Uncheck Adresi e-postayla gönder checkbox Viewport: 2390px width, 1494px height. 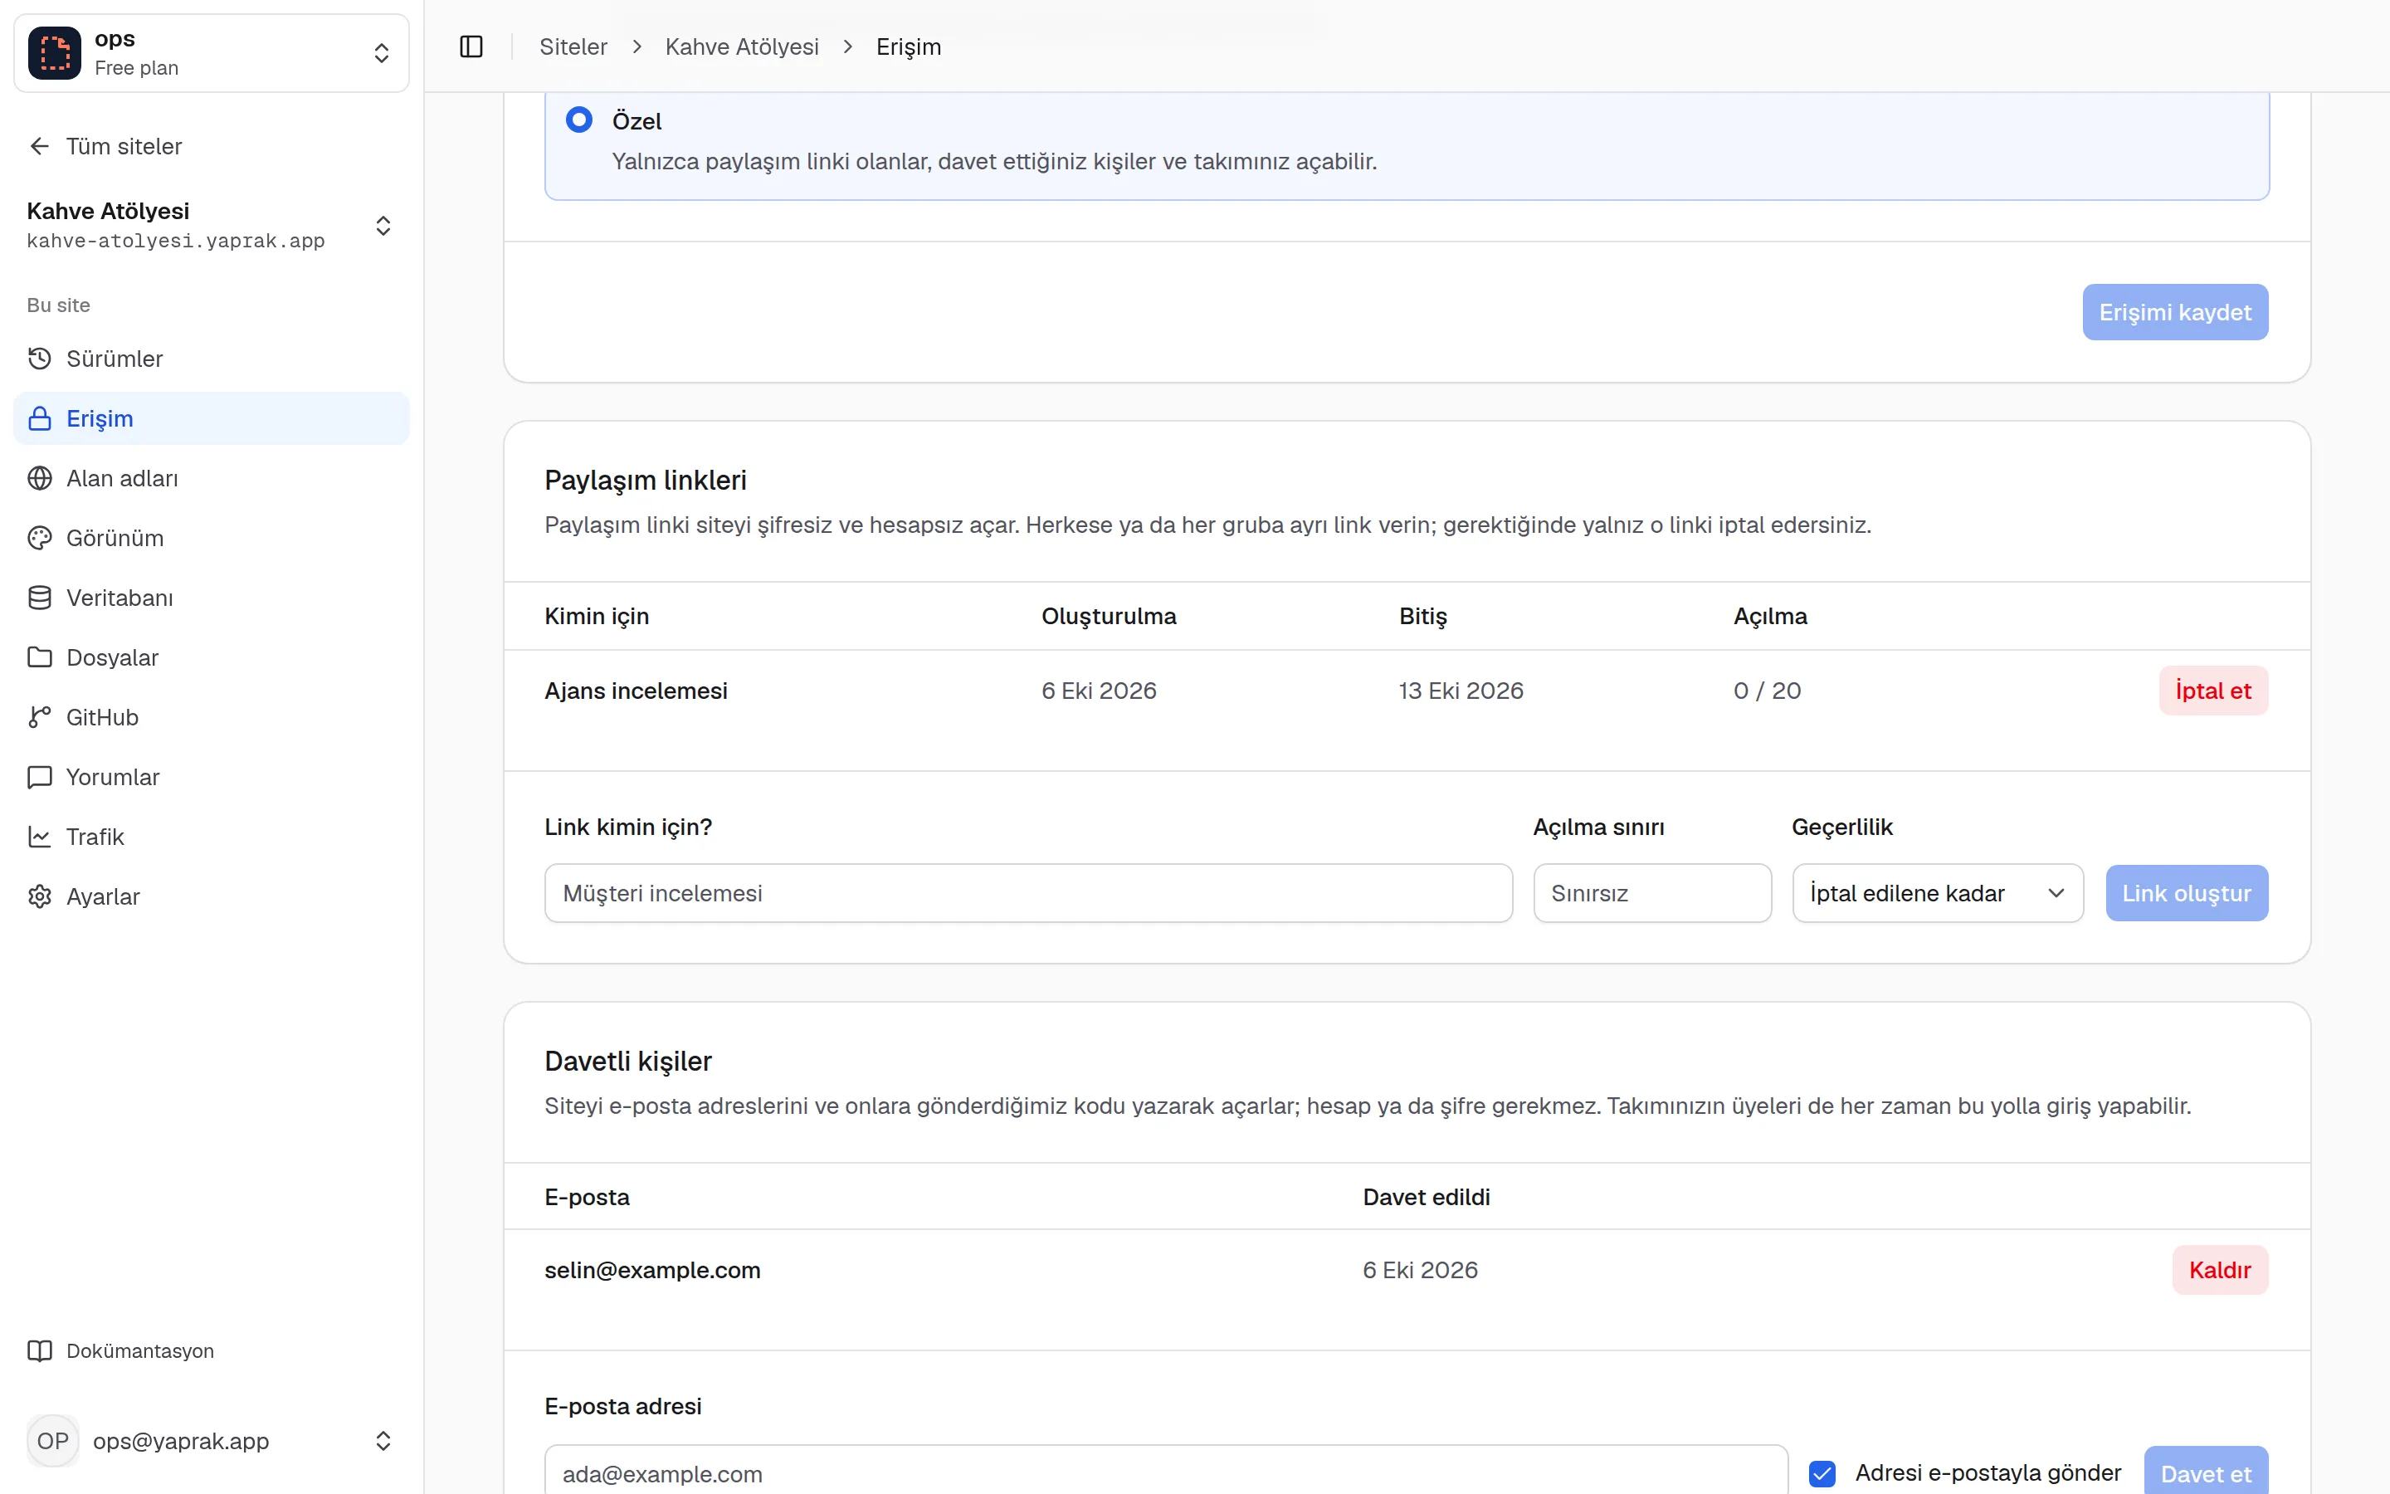pos(1822,1473)
